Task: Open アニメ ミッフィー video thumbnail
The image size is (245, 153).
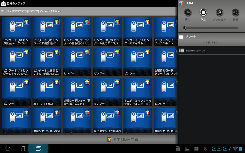Action: click(x=138, y=92)
